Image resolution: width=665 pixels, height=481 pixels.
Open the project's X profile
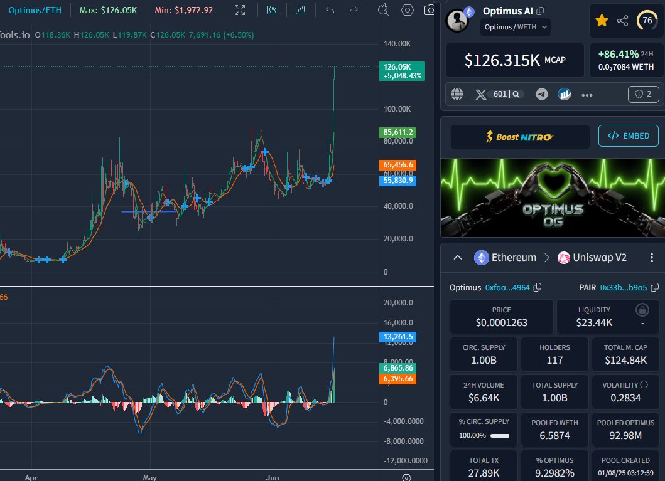click(480, 94)
